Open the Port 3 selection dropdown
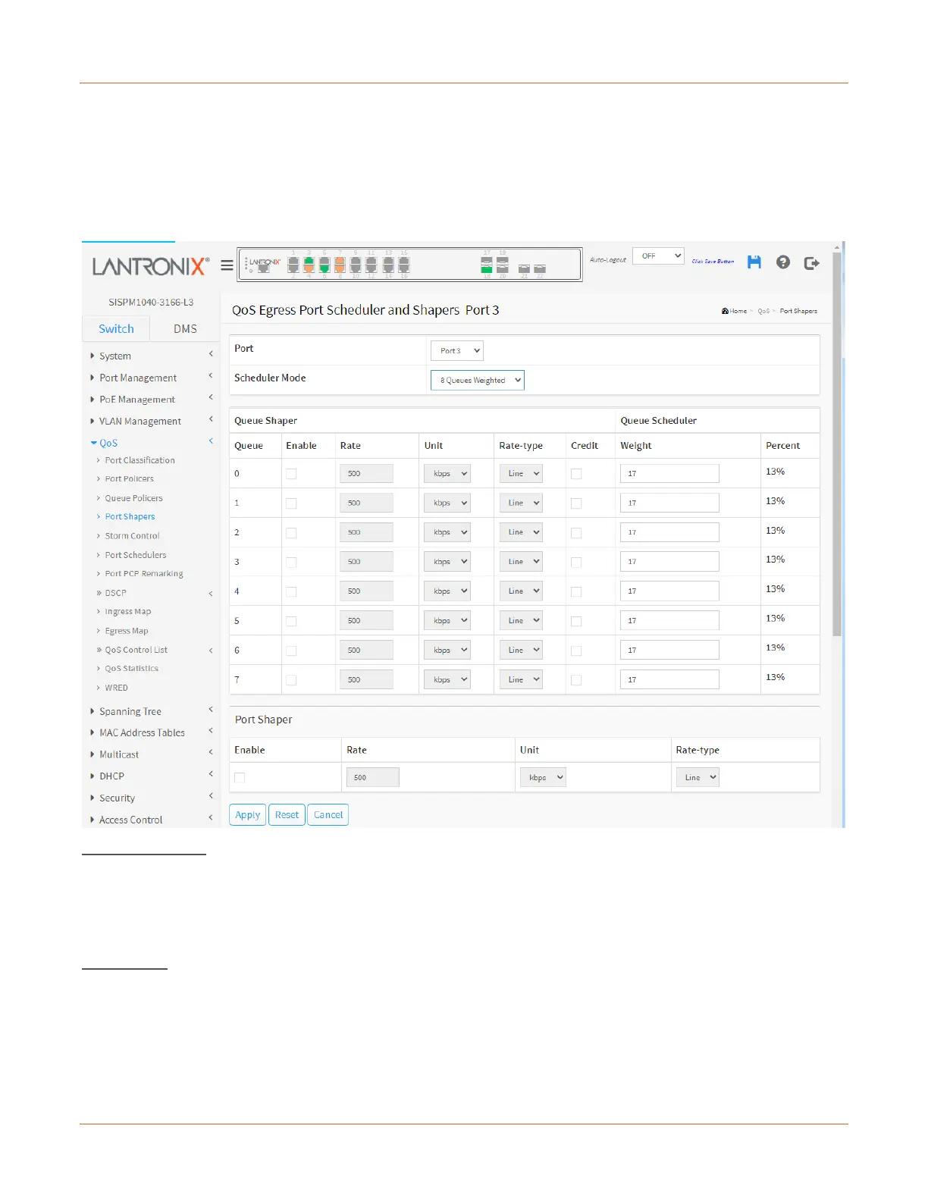 click(456, 351)
